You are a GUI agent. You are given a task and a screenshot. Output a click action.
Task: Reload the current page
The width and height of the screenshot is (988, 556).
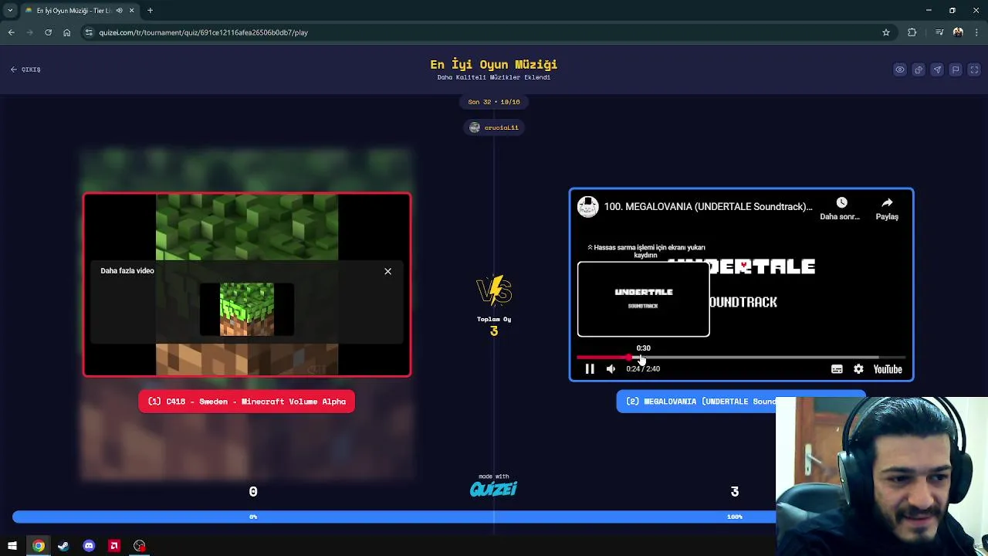tap(49, 32)
